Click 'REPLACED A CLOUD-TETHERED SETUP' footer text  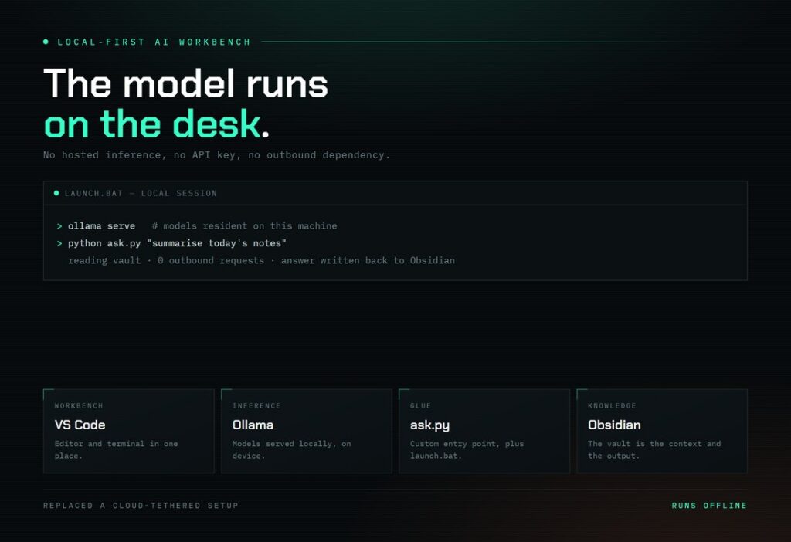(141, 505)
